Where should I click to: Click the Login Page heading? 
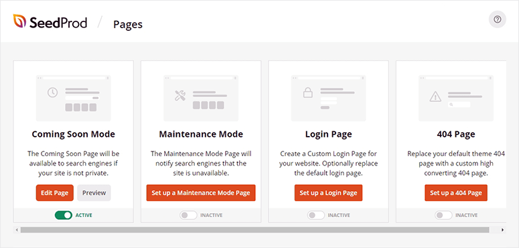[x=328, y=134]
